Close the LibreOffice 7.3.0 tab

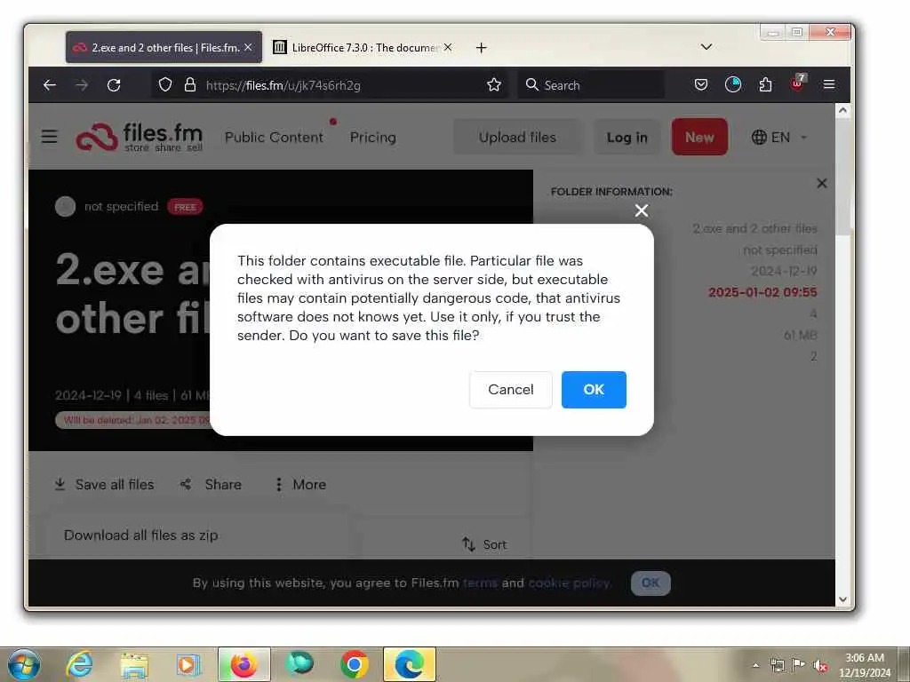pyautogui.click(x=448, y=48)
